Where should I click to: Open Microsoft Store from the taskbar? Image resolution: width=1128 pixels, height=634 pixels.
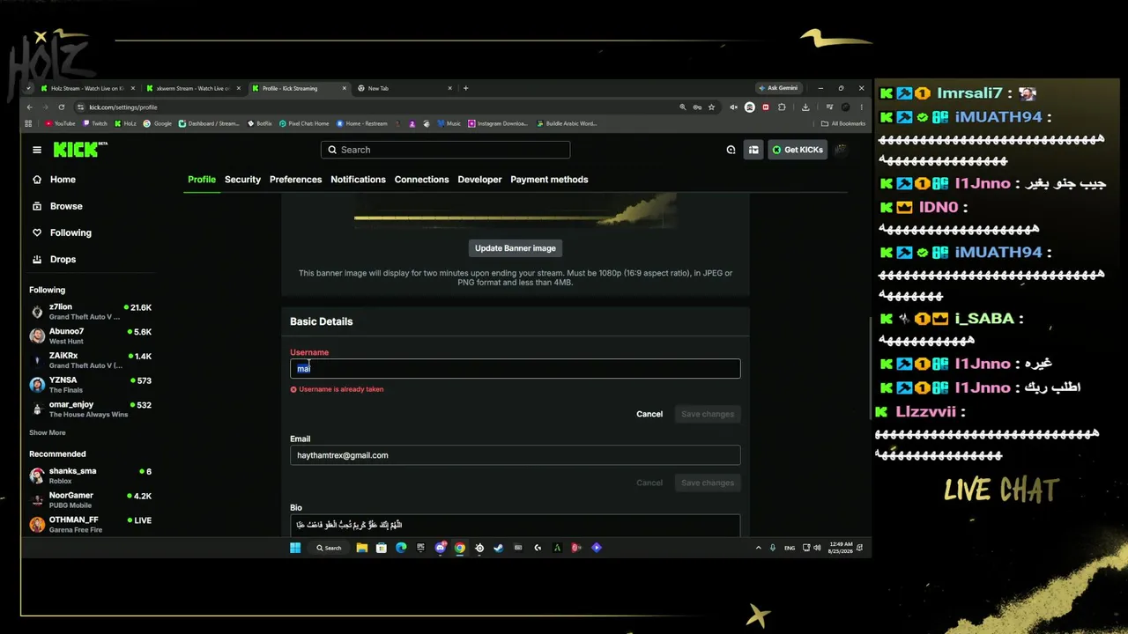[381, 548]
